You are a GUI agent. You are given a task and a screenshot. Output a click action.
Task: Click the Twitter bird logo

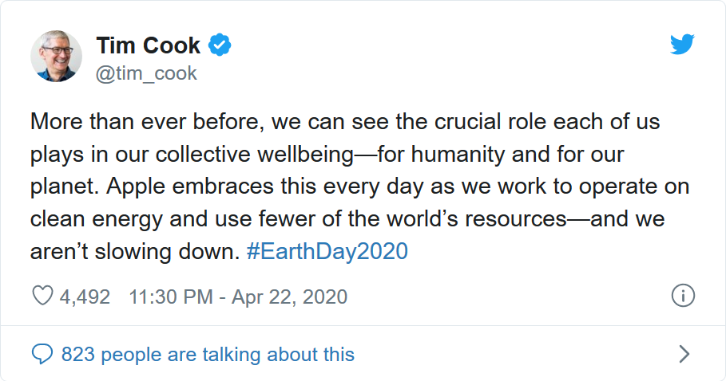683,46
